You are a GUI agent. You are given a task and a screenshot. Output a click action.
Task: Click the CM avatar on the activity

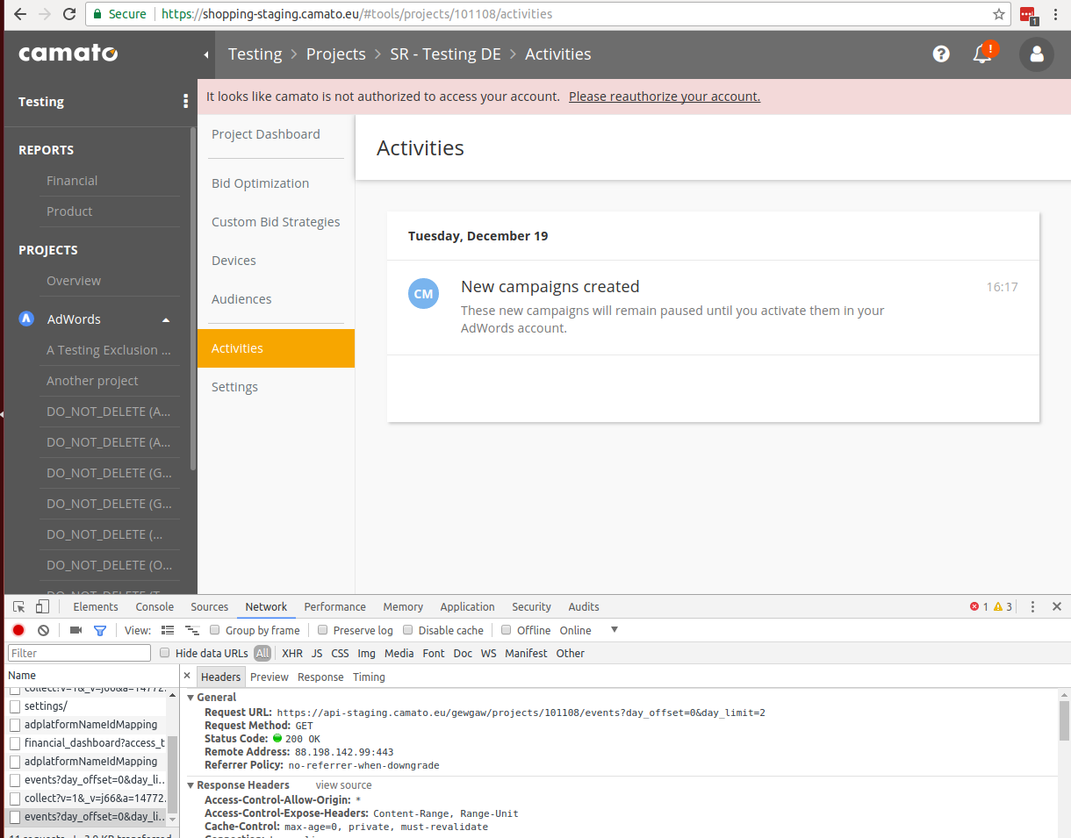[x=423, y=293]
